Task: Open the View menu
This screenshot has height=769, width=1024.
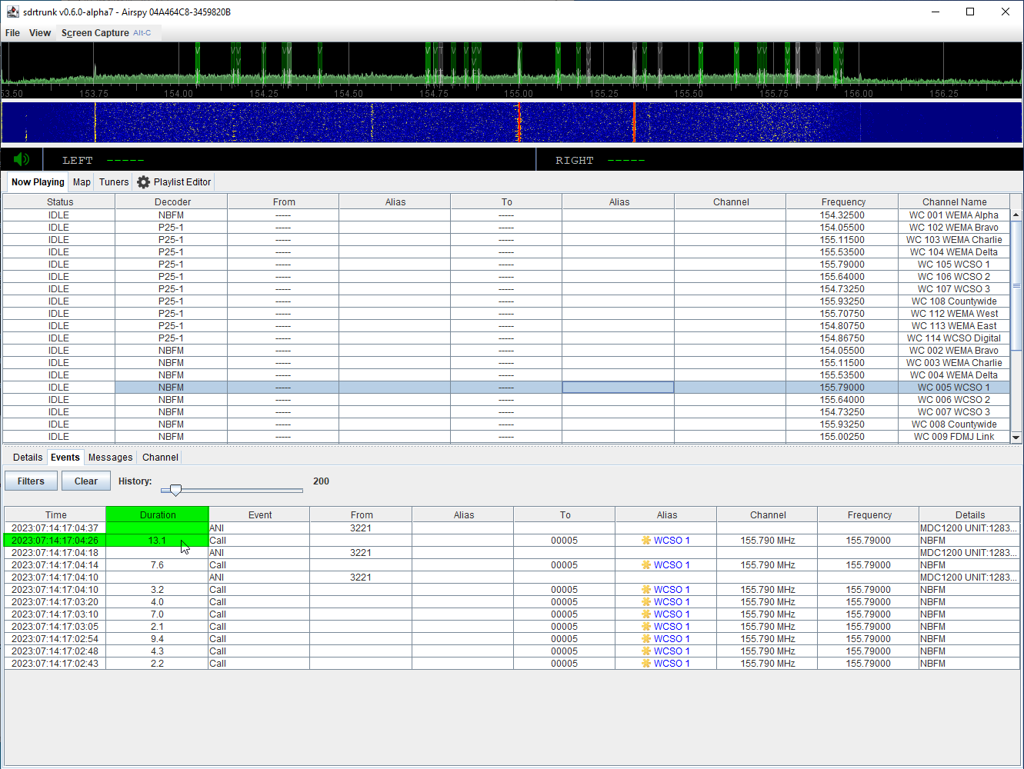Action: (x=40, y=32)
